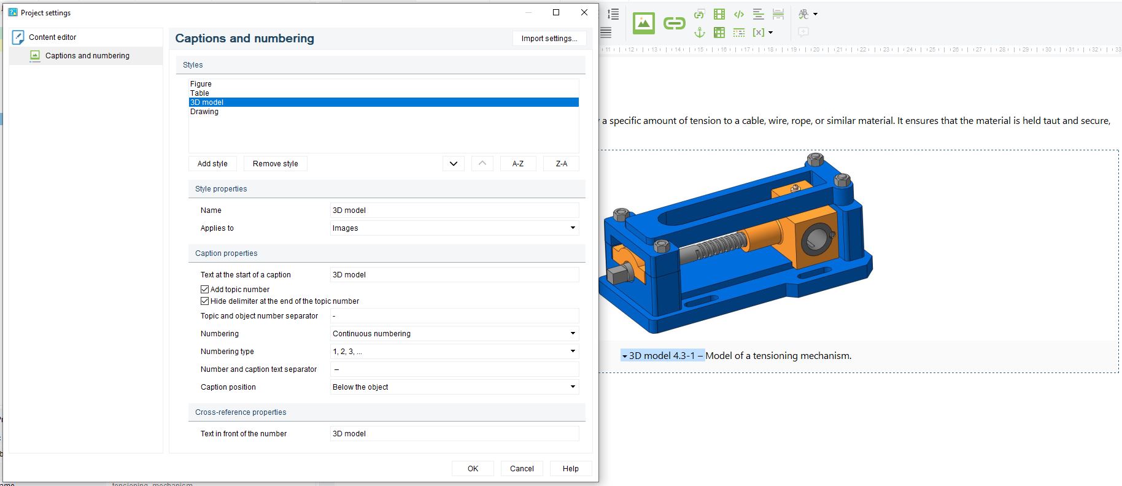Click the line spacing icon in toolbar
Screen dimensions: 1122x486
613,13
